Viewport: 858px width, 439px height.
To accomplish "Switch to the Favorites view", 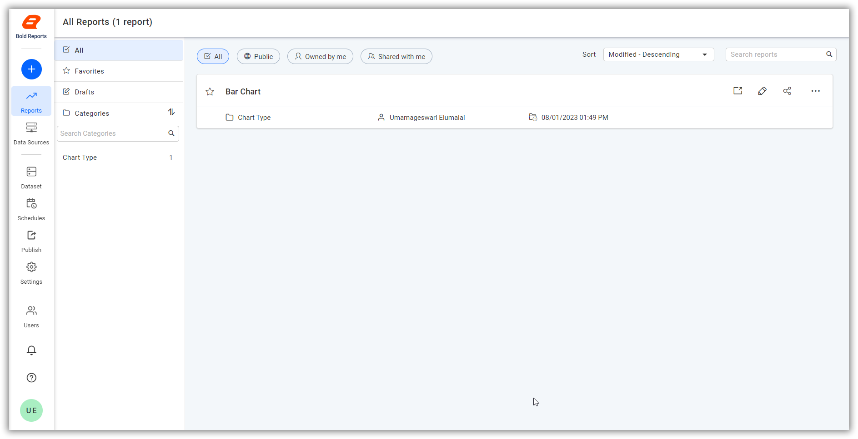I will (89, 71).
